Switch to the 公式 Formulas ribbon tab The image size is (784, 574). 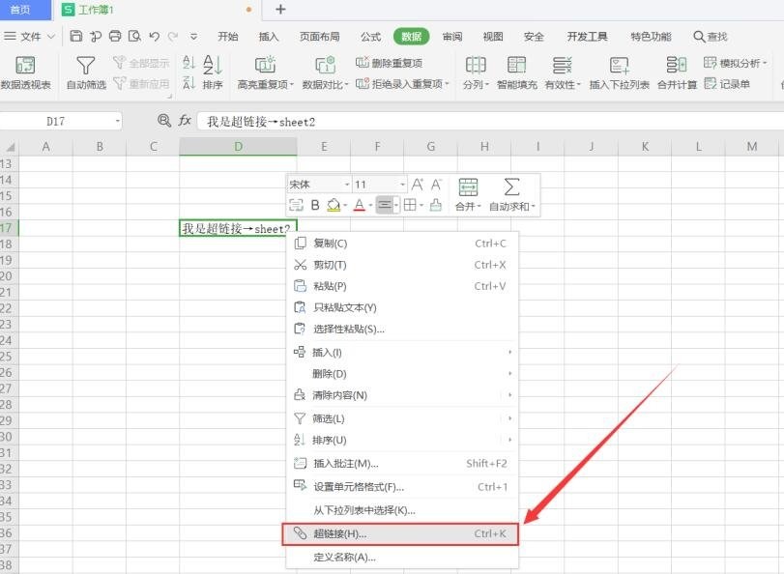369,35
